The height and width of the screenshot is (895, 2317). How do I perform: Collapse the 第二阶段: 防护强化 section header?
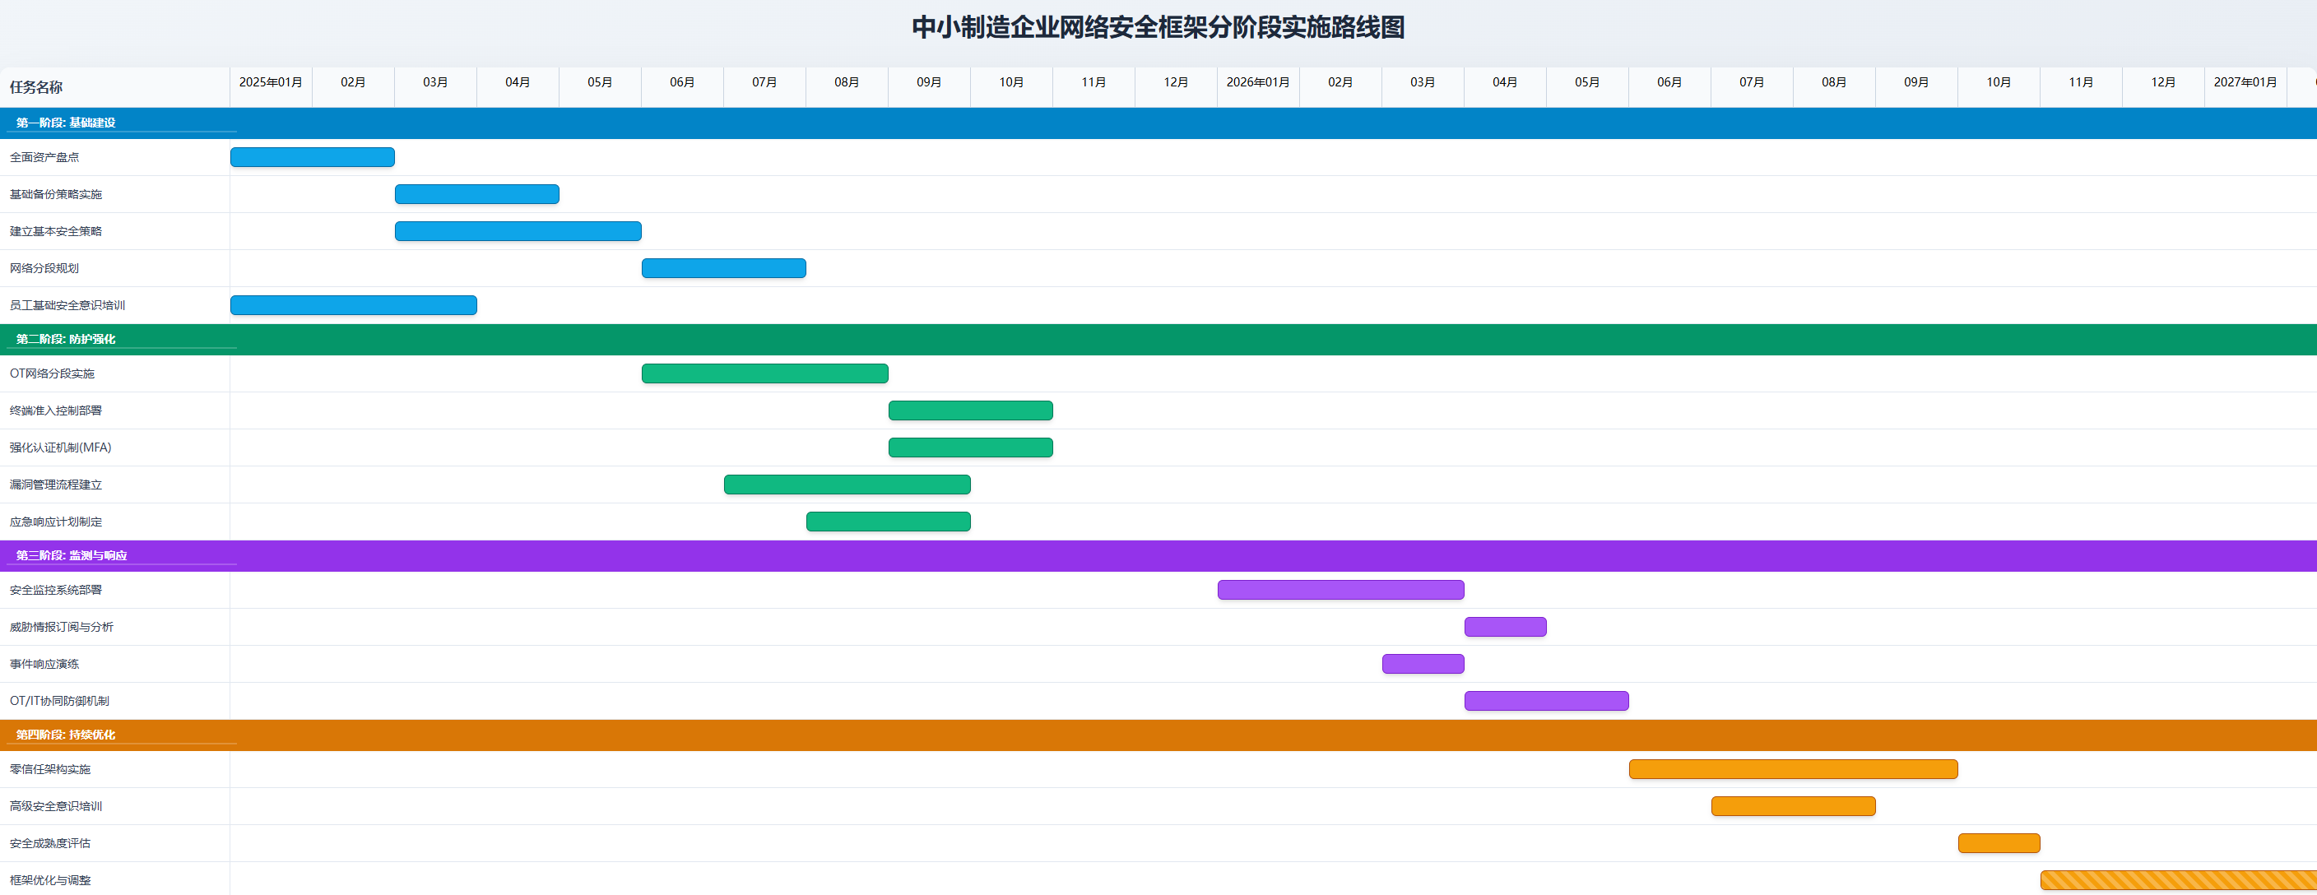pyautogui.click(x=66, y=339)
